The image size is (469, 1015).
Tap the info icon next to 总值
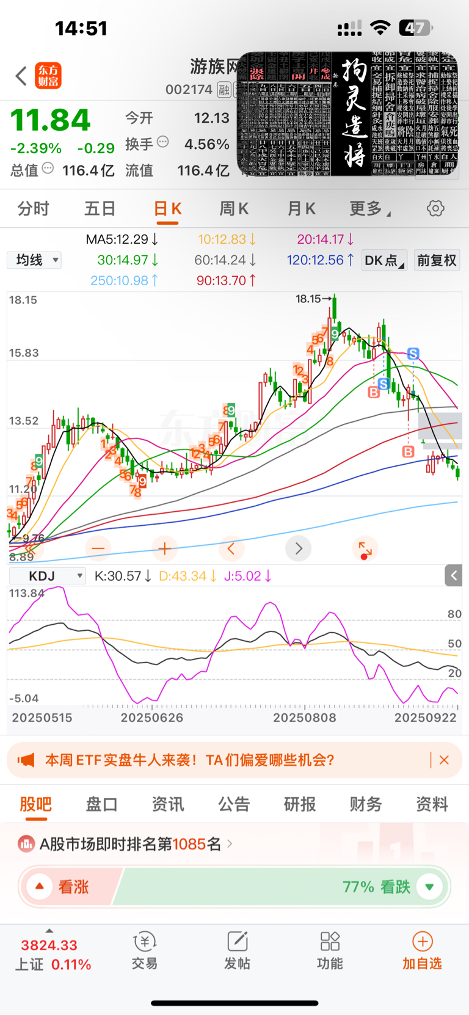click(x=48, y=168)
